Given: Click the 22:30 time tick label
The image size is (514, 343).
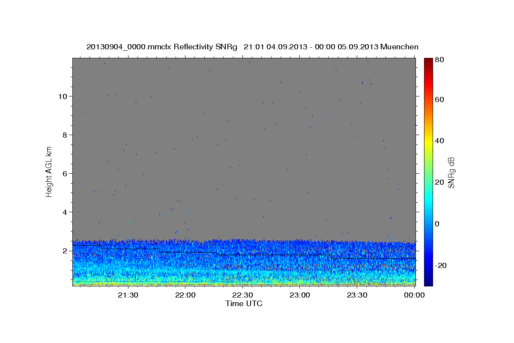Looking at the screenshot, I should [242, 295].
